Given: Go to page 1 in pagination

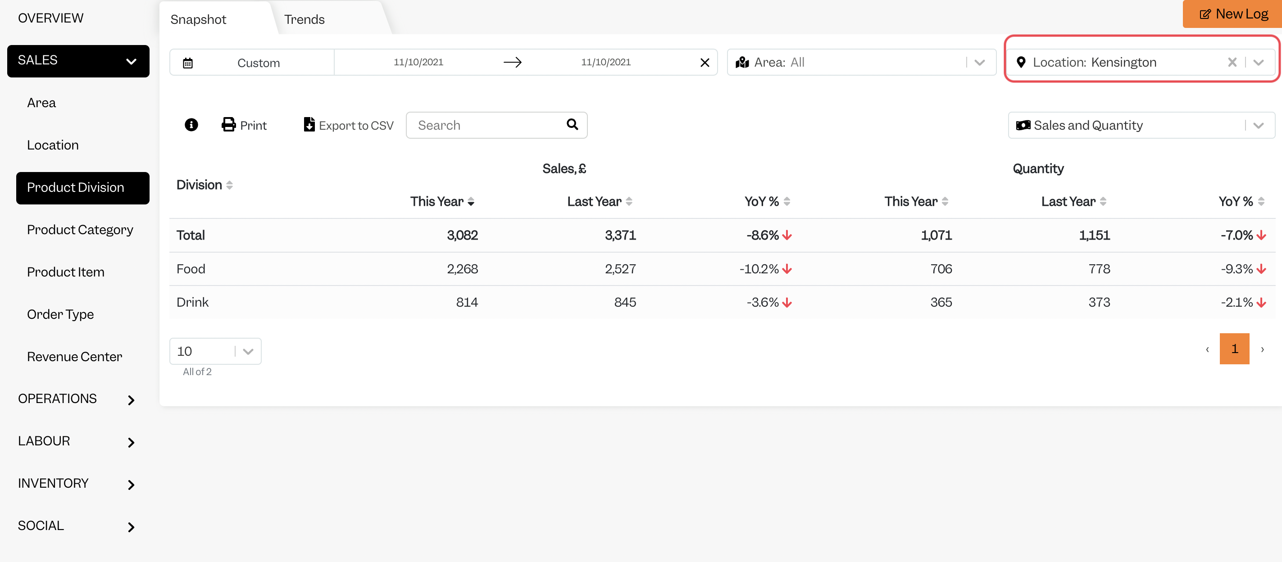Looking at the screenshot, I should click(x=1234, y=349).
